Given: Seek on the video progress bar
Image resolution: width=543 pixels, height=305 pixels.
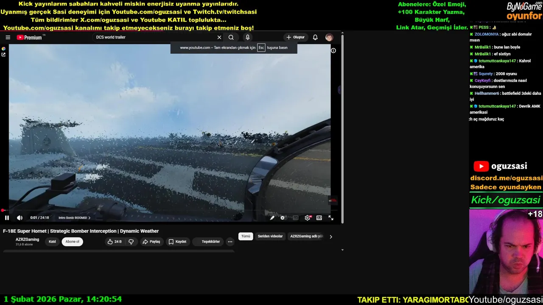Looking at the screenshot, I should tap(170, 211).
